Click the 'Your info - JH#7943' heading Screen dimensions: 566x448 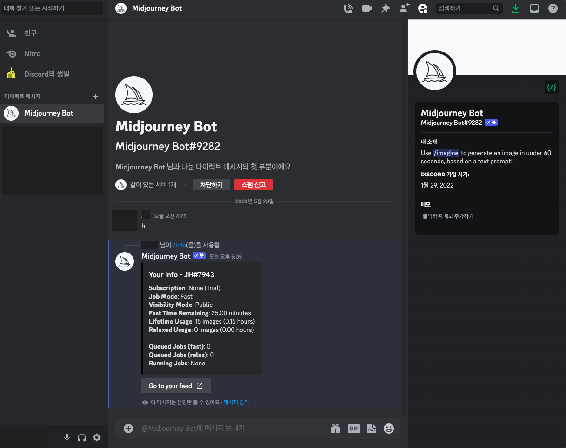coord(181,275)
